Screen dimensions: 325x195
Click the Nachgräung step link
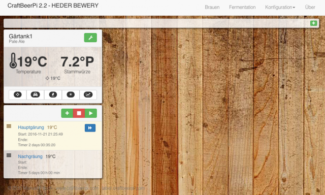click(30, 156)
